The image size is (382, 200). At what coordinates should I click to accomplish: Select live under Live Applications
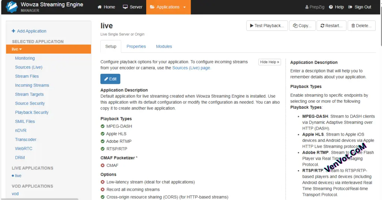[18, 176]
